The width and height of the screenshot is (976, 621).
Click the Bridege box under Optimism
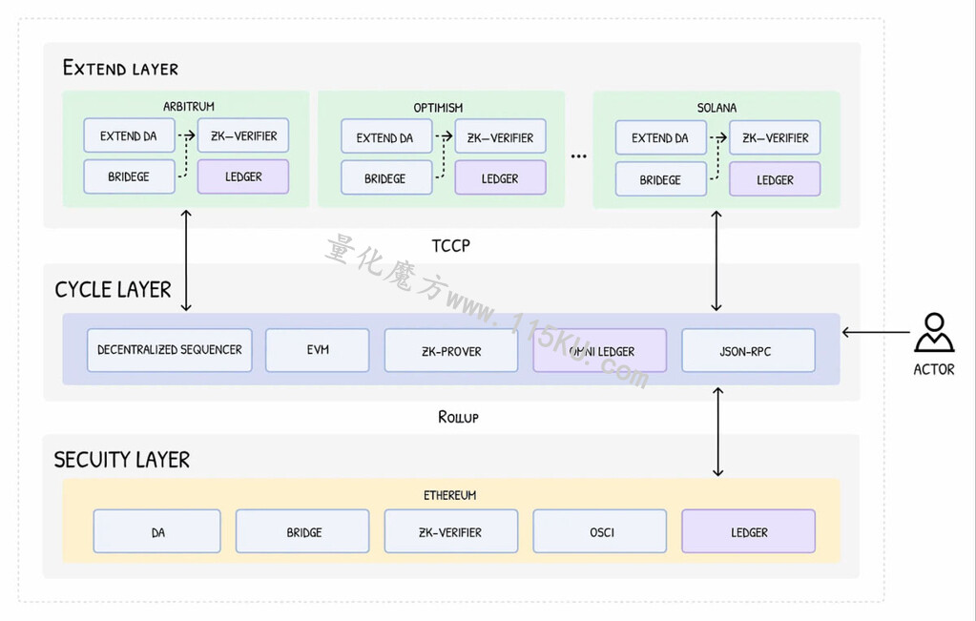386,178
